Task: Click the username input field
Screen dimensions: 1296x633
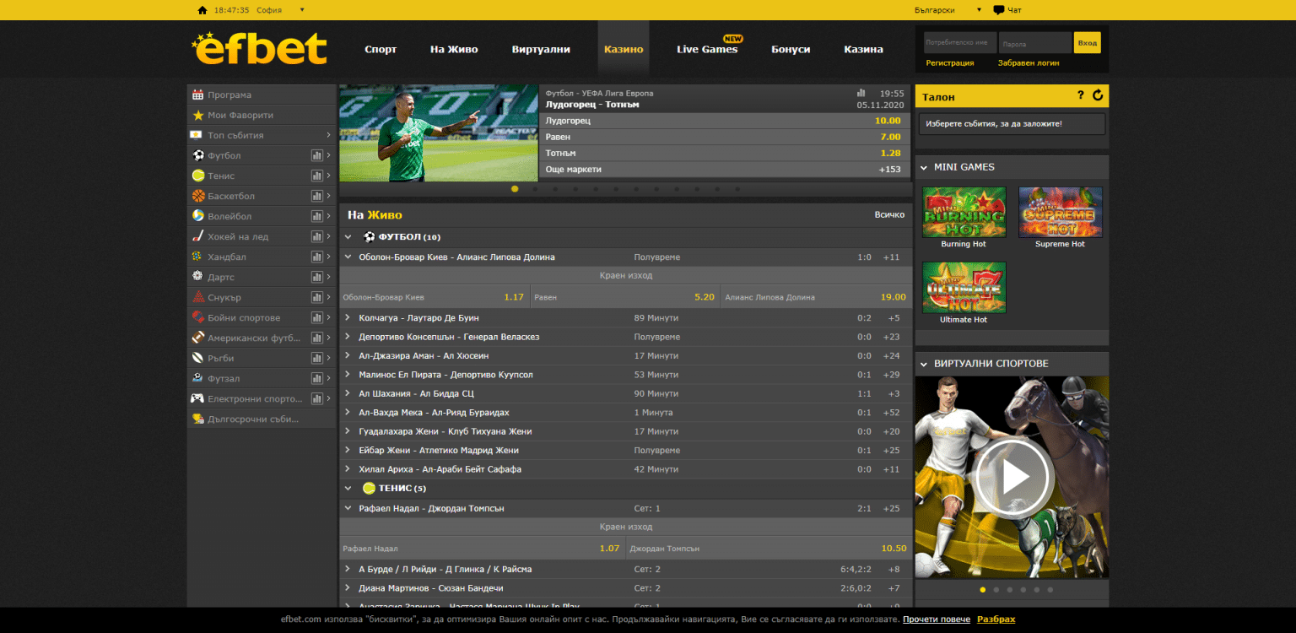Action: pyautogui.click(x=960, y=42)
